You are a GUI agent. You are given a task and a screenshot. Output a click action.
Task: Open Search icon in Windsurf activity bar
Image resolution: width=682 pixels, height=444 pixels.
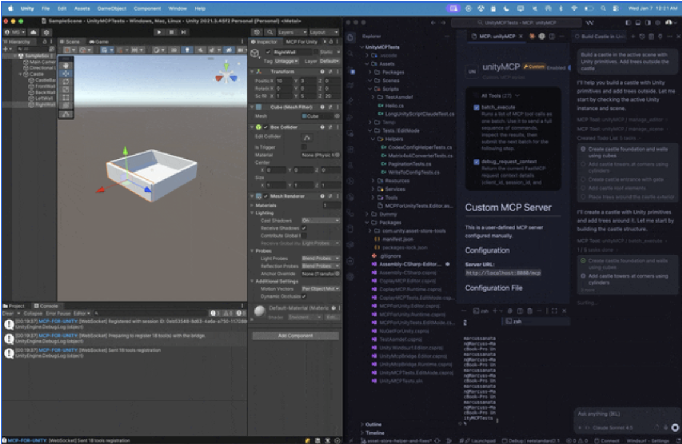pos(350,53)
